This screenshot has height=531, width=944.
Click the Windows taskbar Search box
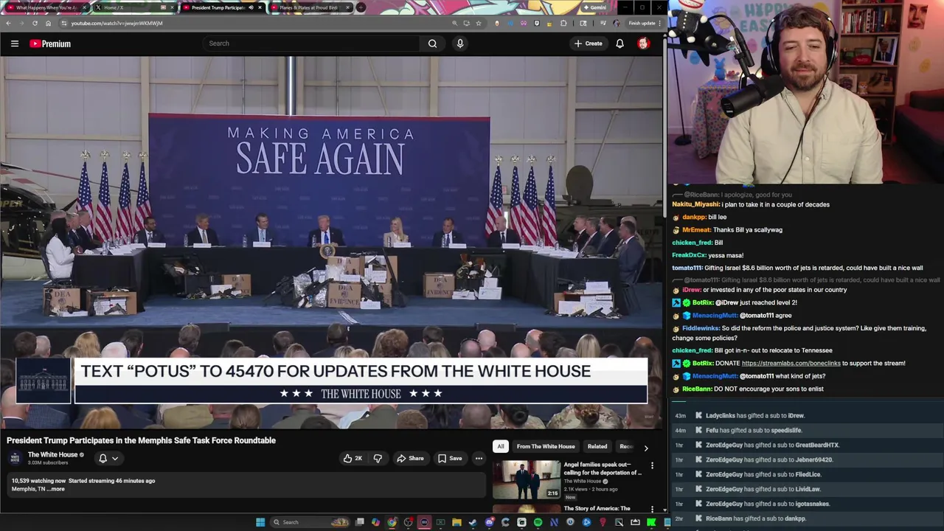[x=310, y=522]
